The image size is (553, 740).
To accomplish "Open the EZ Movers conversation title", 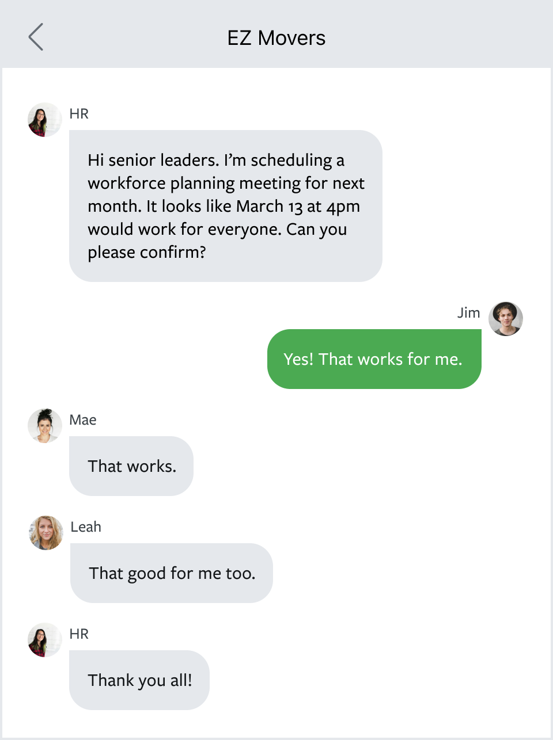I will [276, 38].
